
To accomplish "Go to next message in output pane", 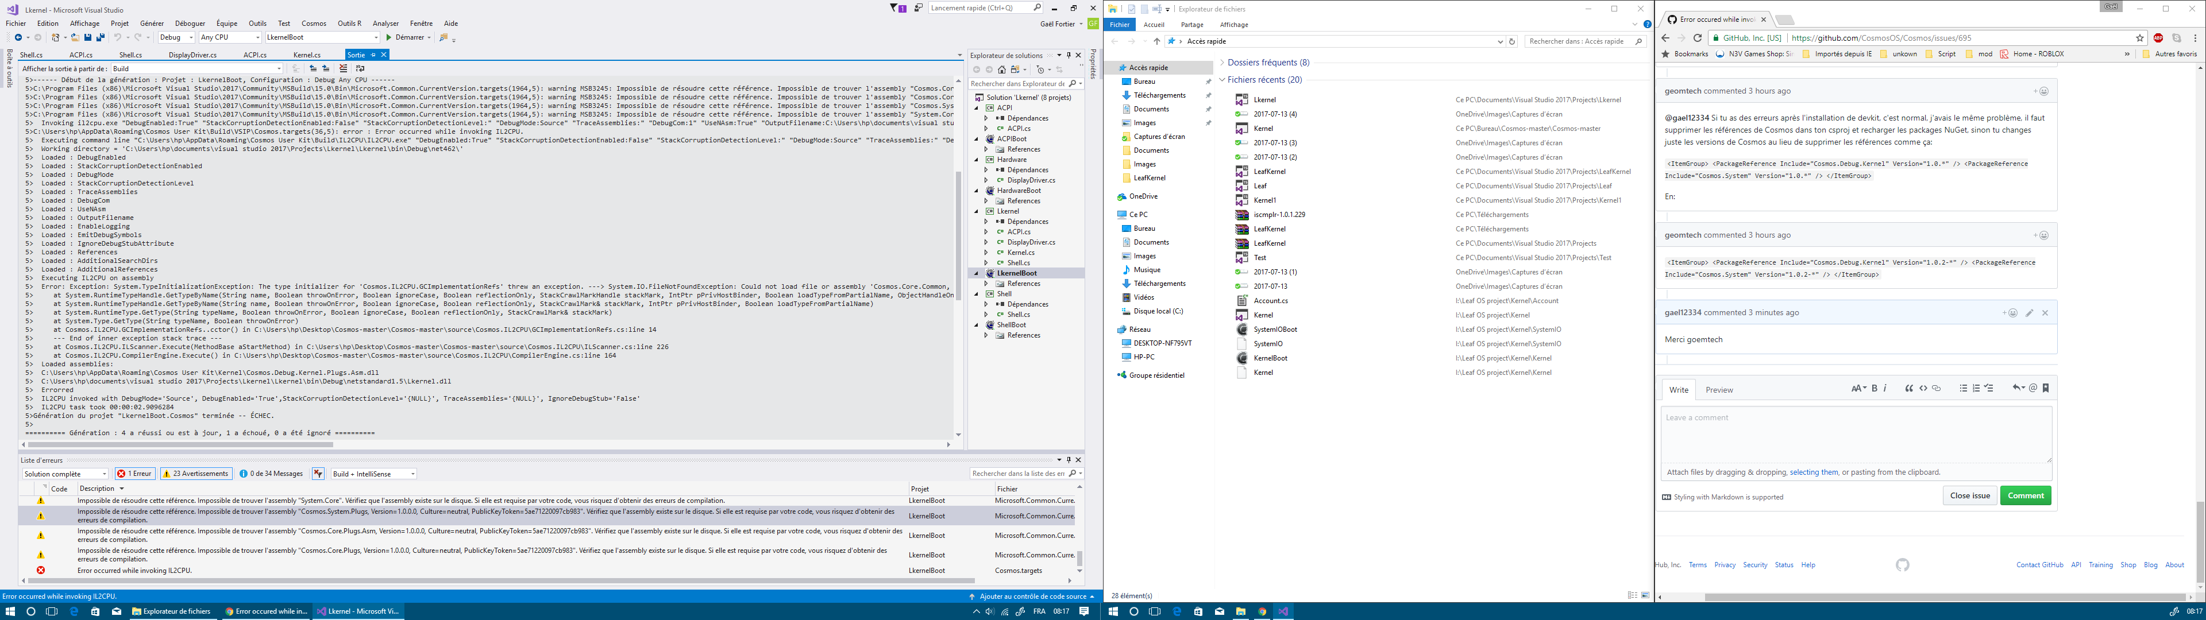I will [x=326, y=68].
